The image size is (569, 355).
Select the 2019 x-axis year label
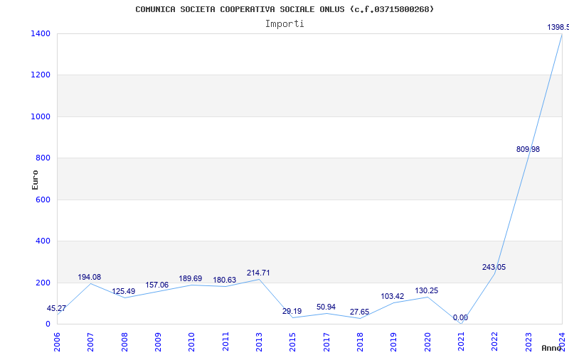click(393, 342)
